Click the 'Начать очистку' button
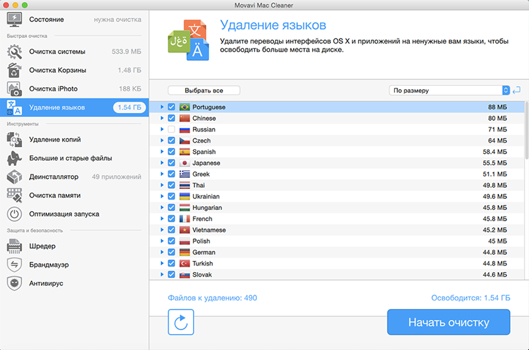The image size is (529, 350). click(448, 322)
